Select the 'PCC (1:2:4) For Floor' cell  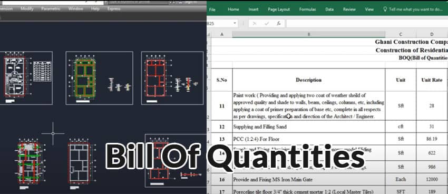[x=309, y=139]
